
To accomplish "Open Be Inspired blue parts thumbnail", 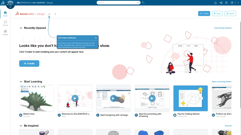I will 152,132.
